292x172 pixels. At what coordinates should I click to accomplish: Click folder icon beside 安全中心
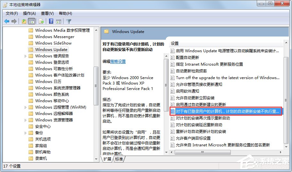(31, 127)
